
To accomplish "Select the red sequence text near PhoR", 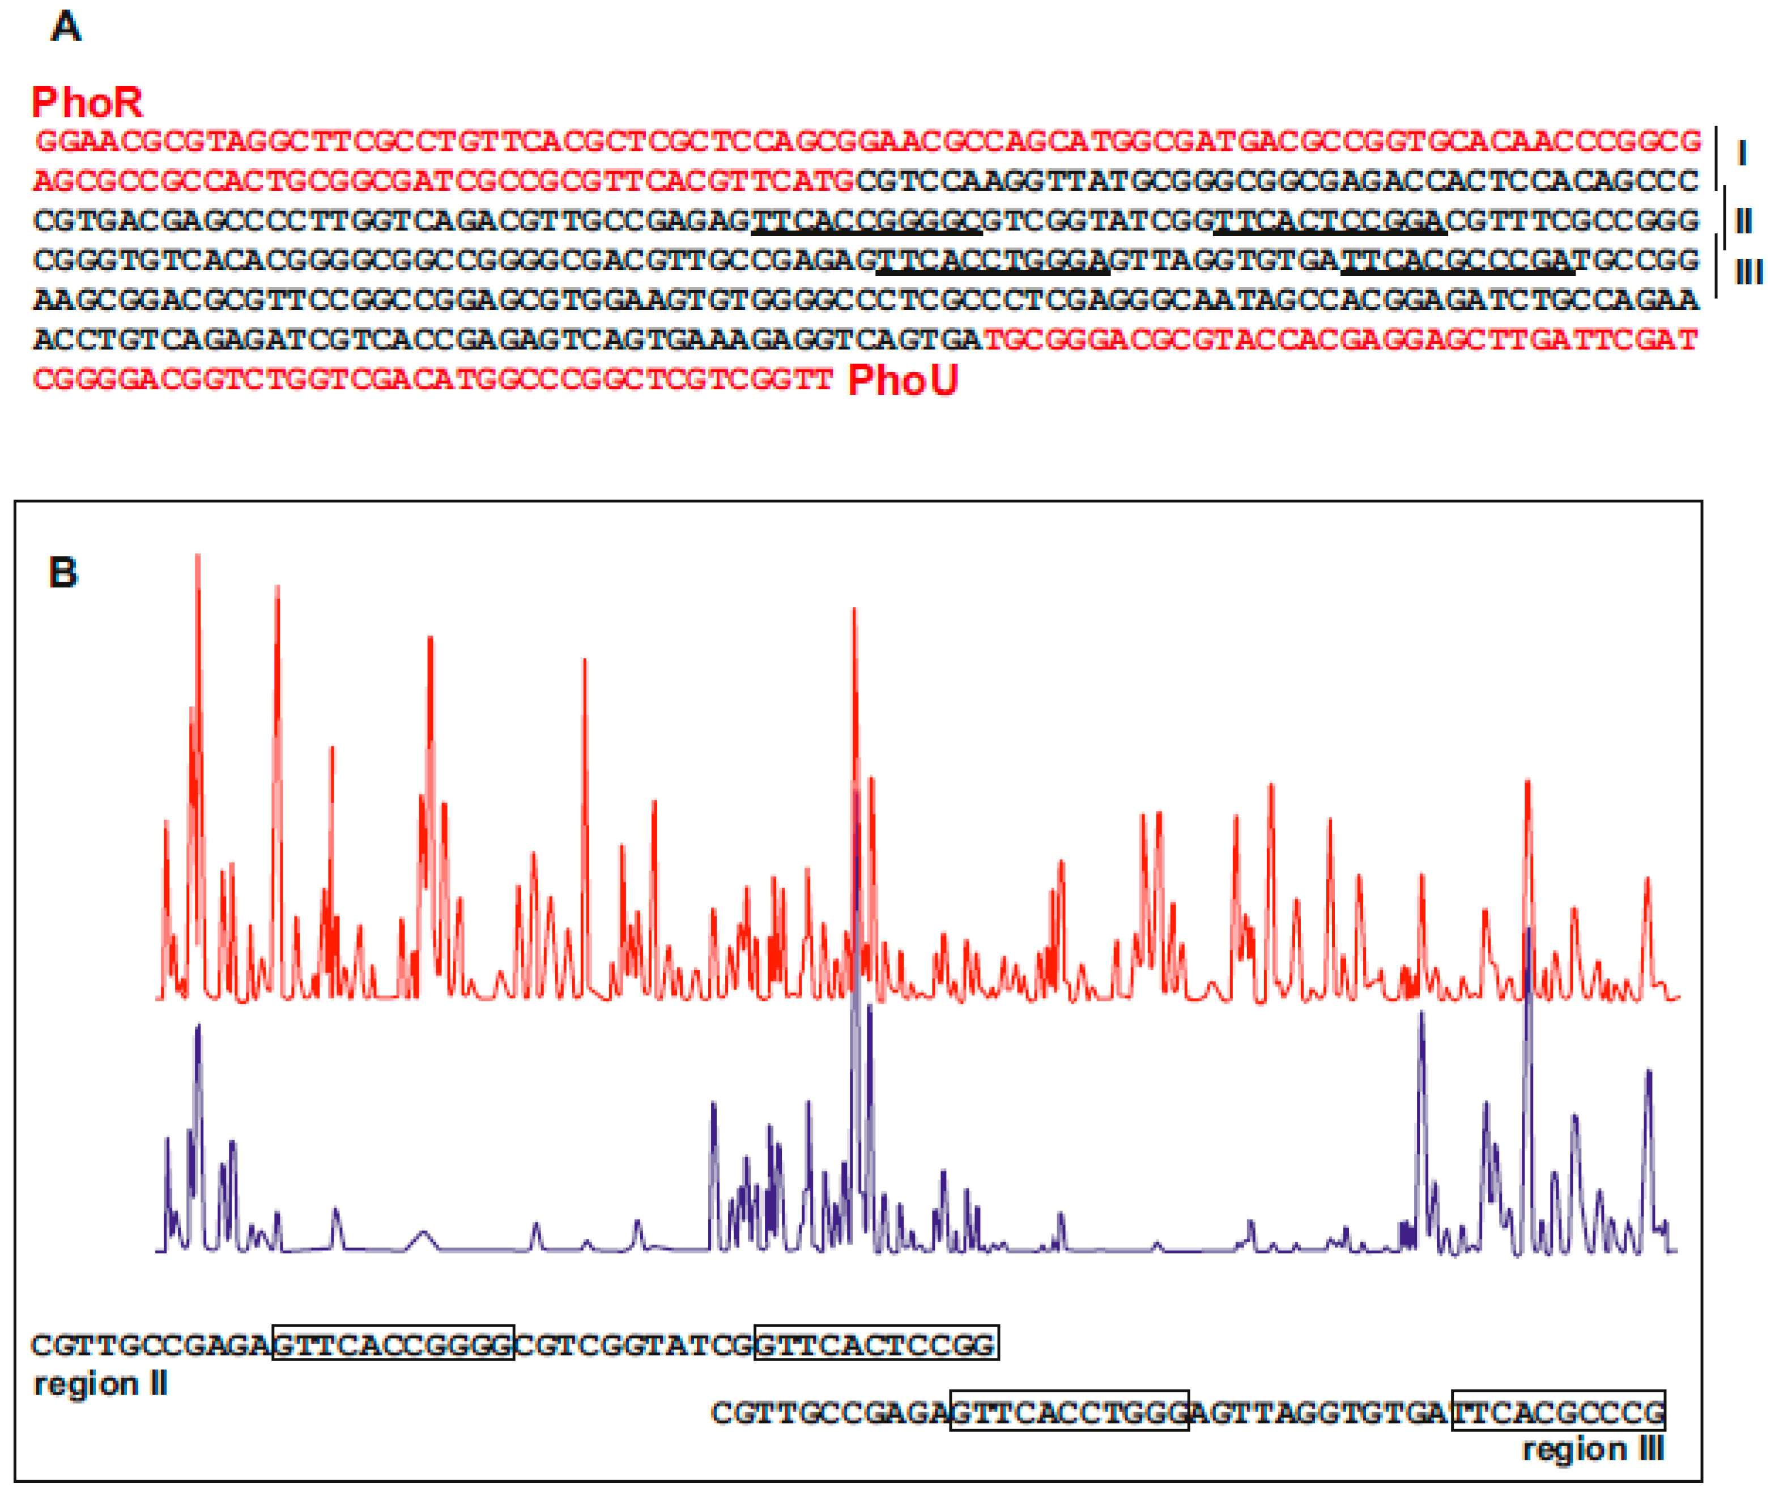I will tap(339, 140).
